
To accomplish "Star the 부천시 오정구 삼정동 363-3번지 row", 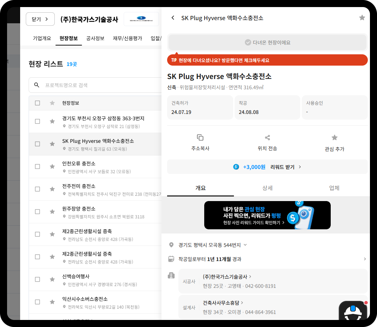I will pos(52,121).
